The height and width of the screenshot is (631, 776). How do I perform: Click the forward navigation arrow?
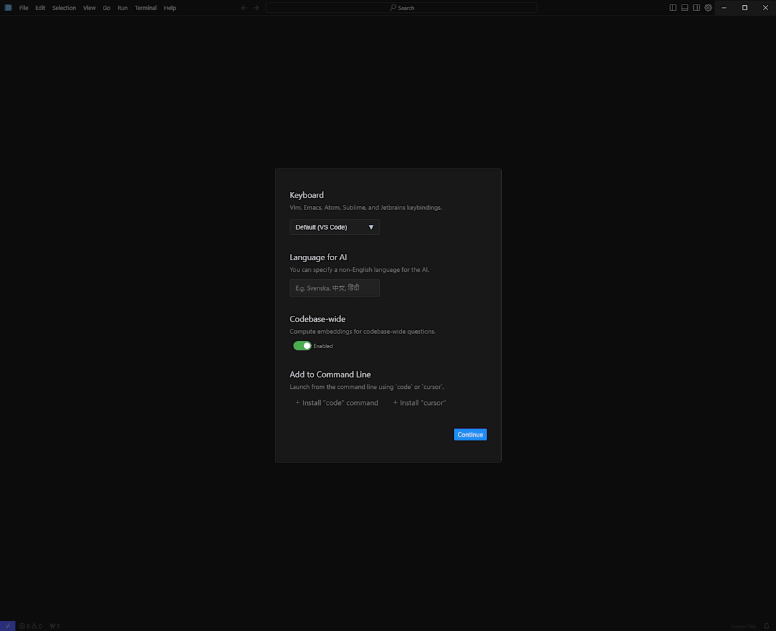click(x=256, y=8)
